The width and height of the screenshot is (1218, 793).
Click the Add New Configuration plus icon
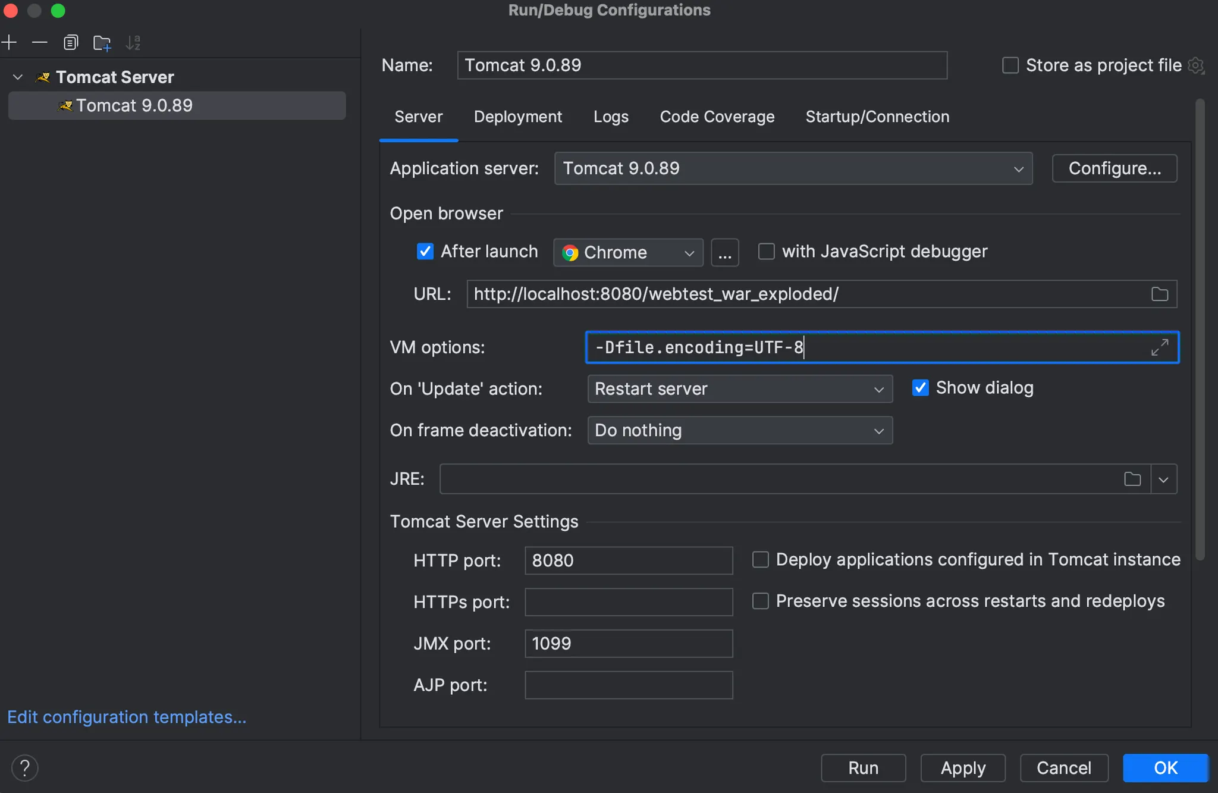pyautogui.click(x=10, y=43)
